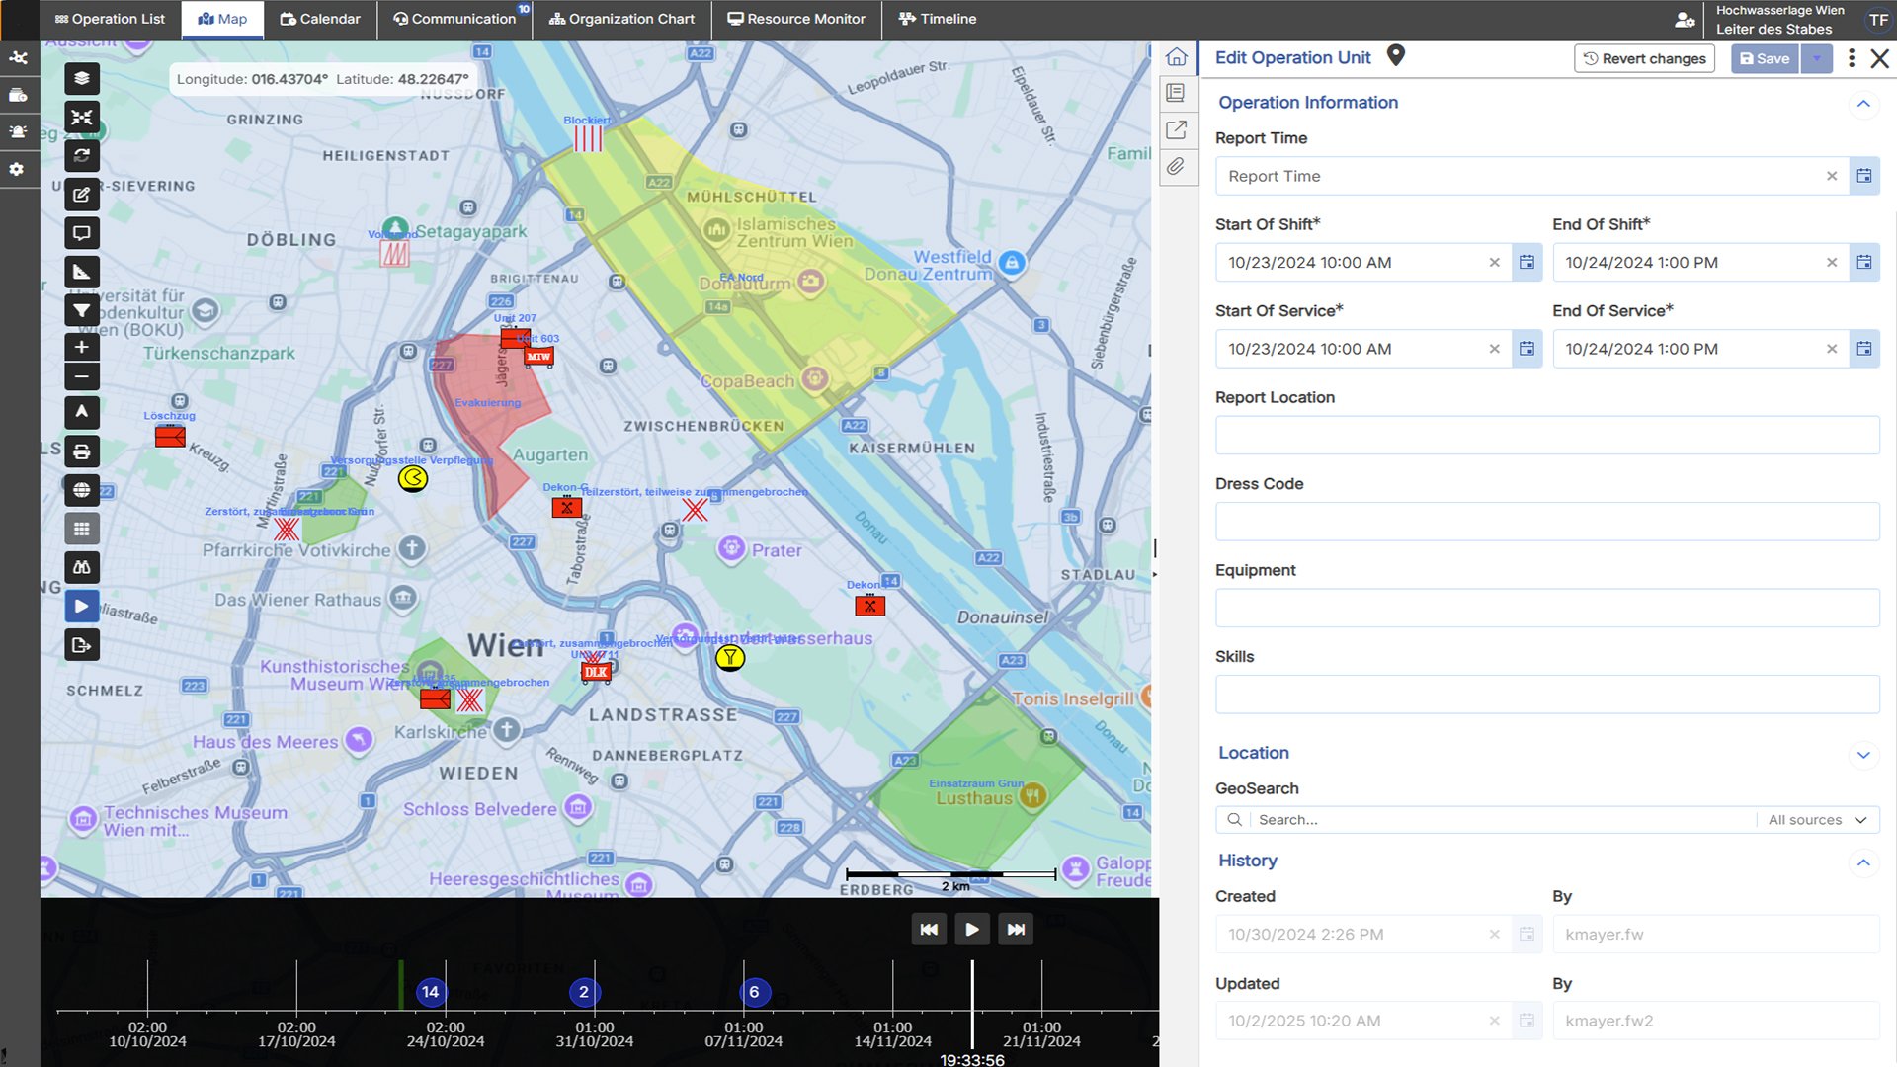The image size is (1897, 1067).
Task: Clear the Start Of Shift value
Action: tap(1495, 263)
